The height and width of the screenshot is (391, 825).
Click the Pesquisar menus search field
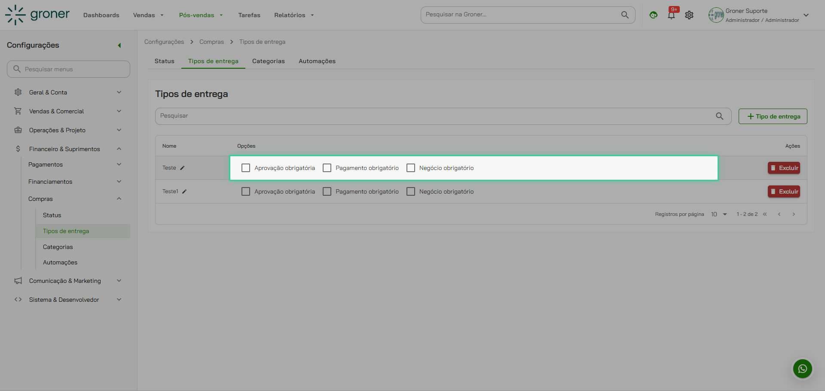pos(68,69)
